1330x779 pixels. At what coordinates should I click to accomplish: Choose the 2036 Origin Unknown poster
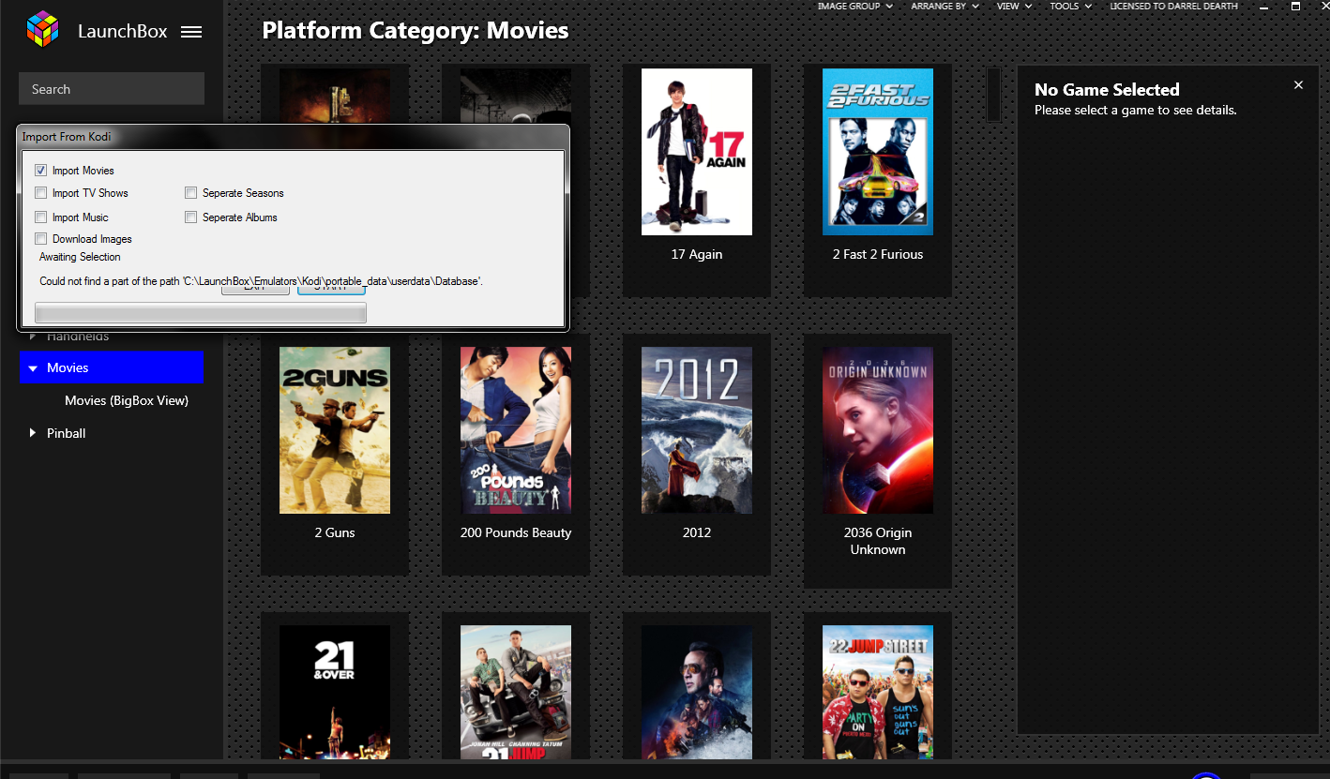877,430
